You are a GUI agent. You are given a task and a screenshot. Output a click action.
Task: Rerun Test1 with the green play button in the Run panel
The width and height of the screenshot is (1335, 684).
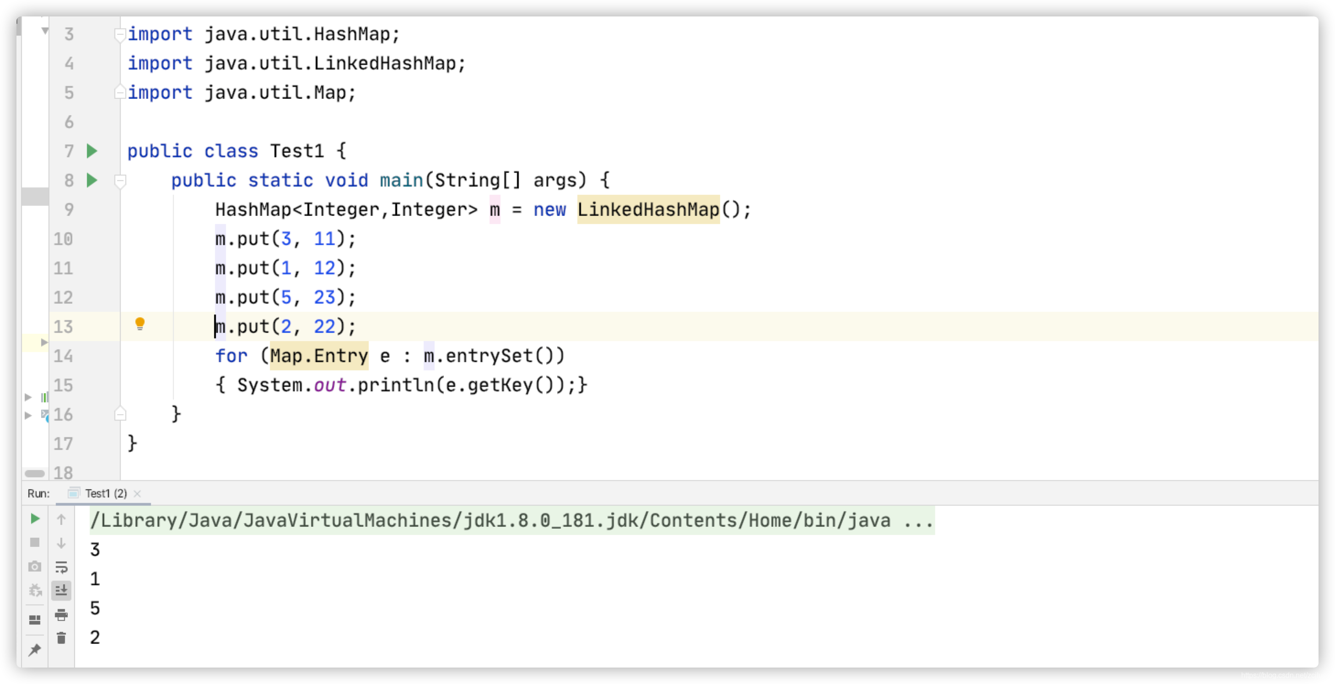click(x=35, y=519)
